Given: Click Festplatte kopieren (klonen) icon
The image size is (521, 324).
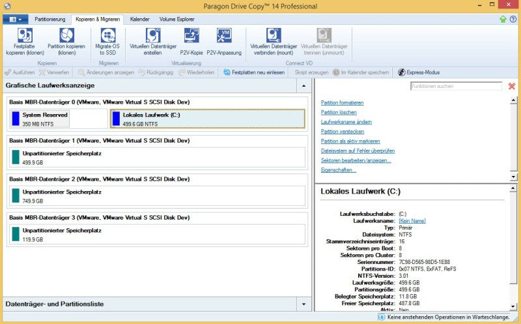Looking at the screenshot, I should (x=25, y=35).
